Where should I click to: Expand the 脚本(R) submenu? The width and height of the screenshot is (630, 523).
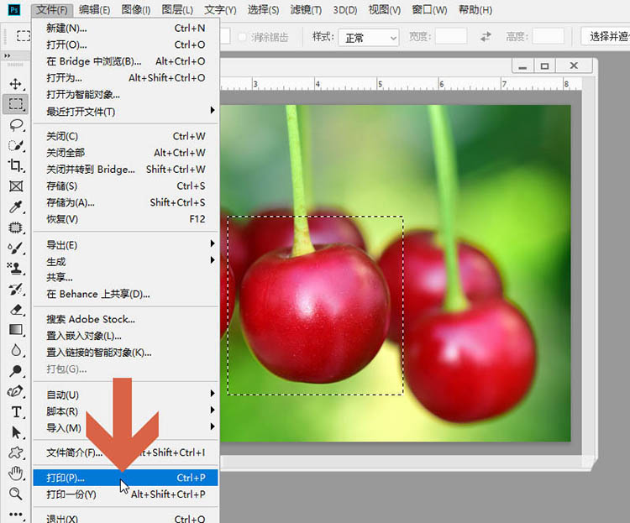(x=126, y=411)
